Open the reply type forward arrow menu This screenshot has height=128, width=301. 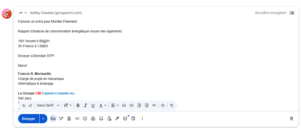[x=22, y=13]
